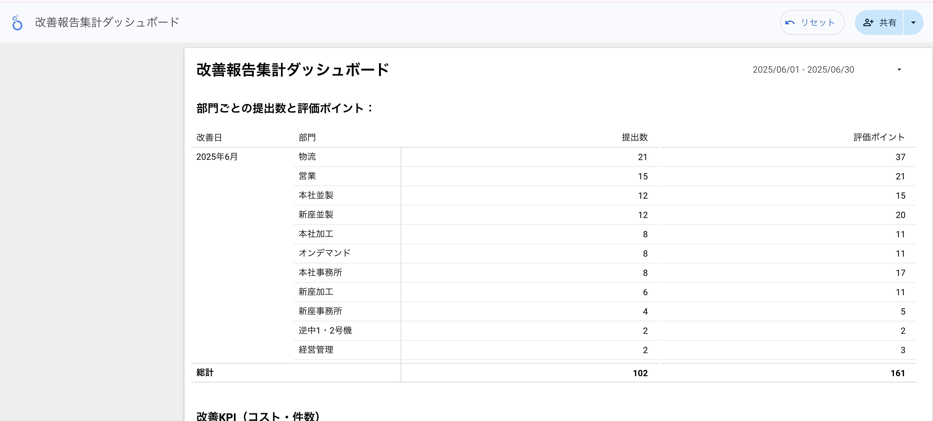Viewport: 933px width, 421px height.
Task: Open the dropdown arrow next to 共有
Action: [x=913, y=22]
